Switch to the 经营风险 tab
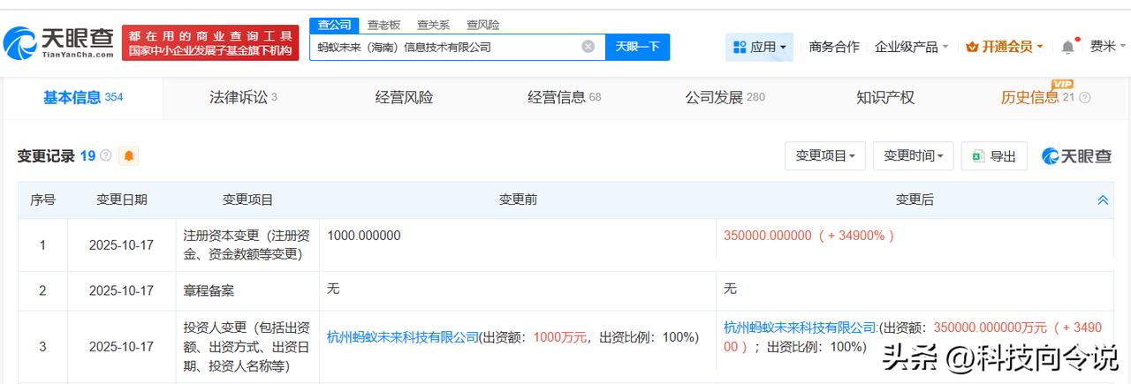 point(404,98)
